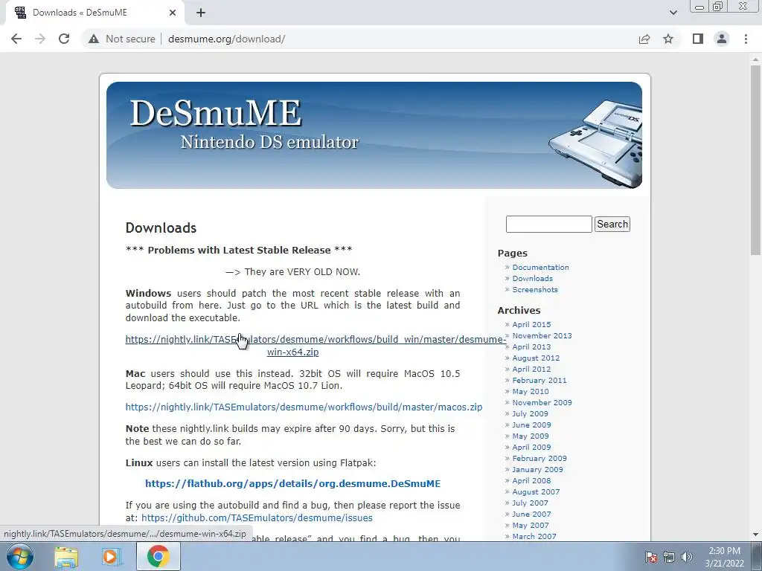Screen dimensions: 762x571
Task: Share this page via the share icon
Action: (644, 39)
